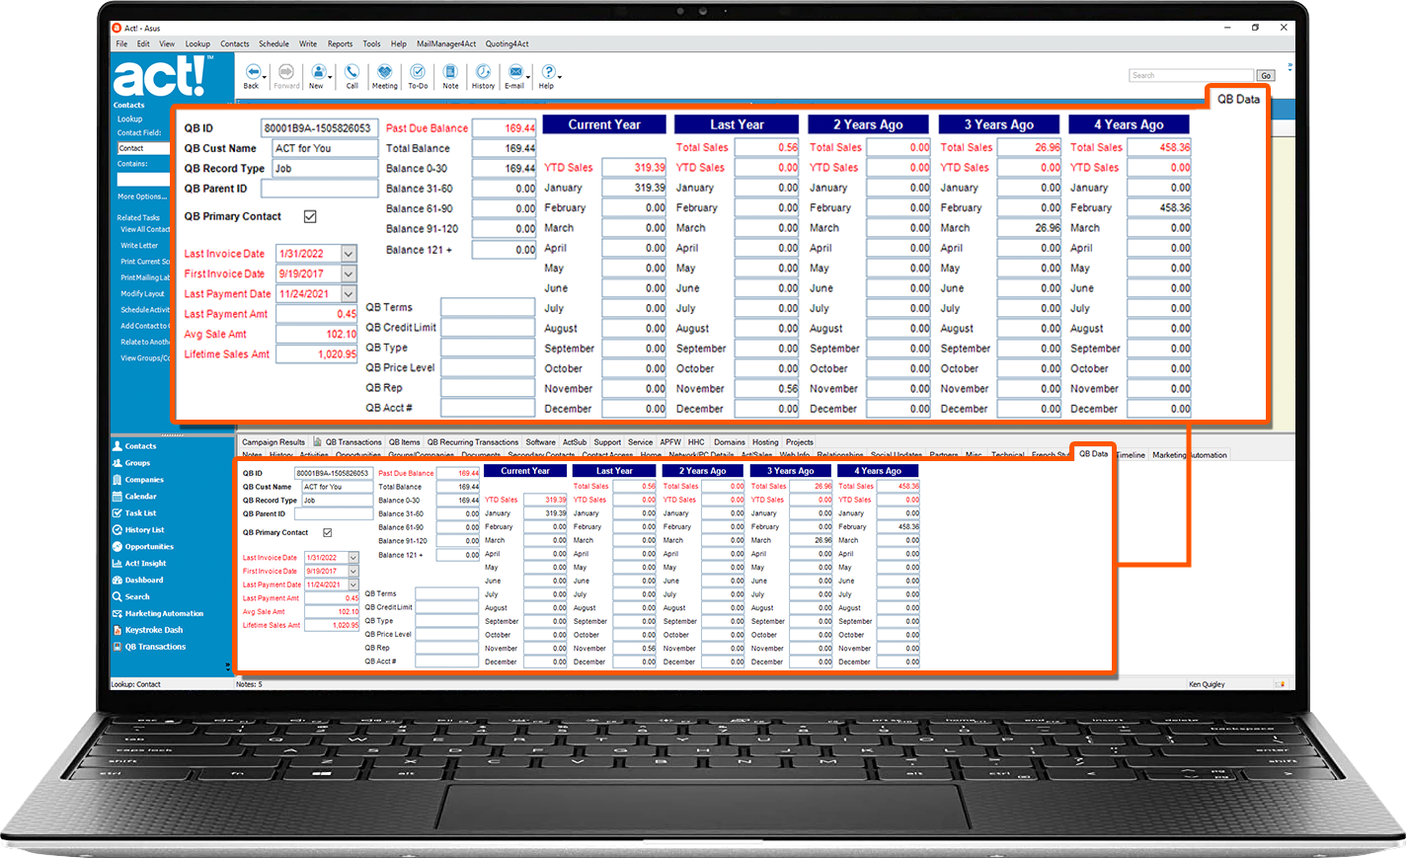Expand the New button dropdown arrow
Image resolution: width=1407 pixels, height=858 pixels.
(331, 75)
